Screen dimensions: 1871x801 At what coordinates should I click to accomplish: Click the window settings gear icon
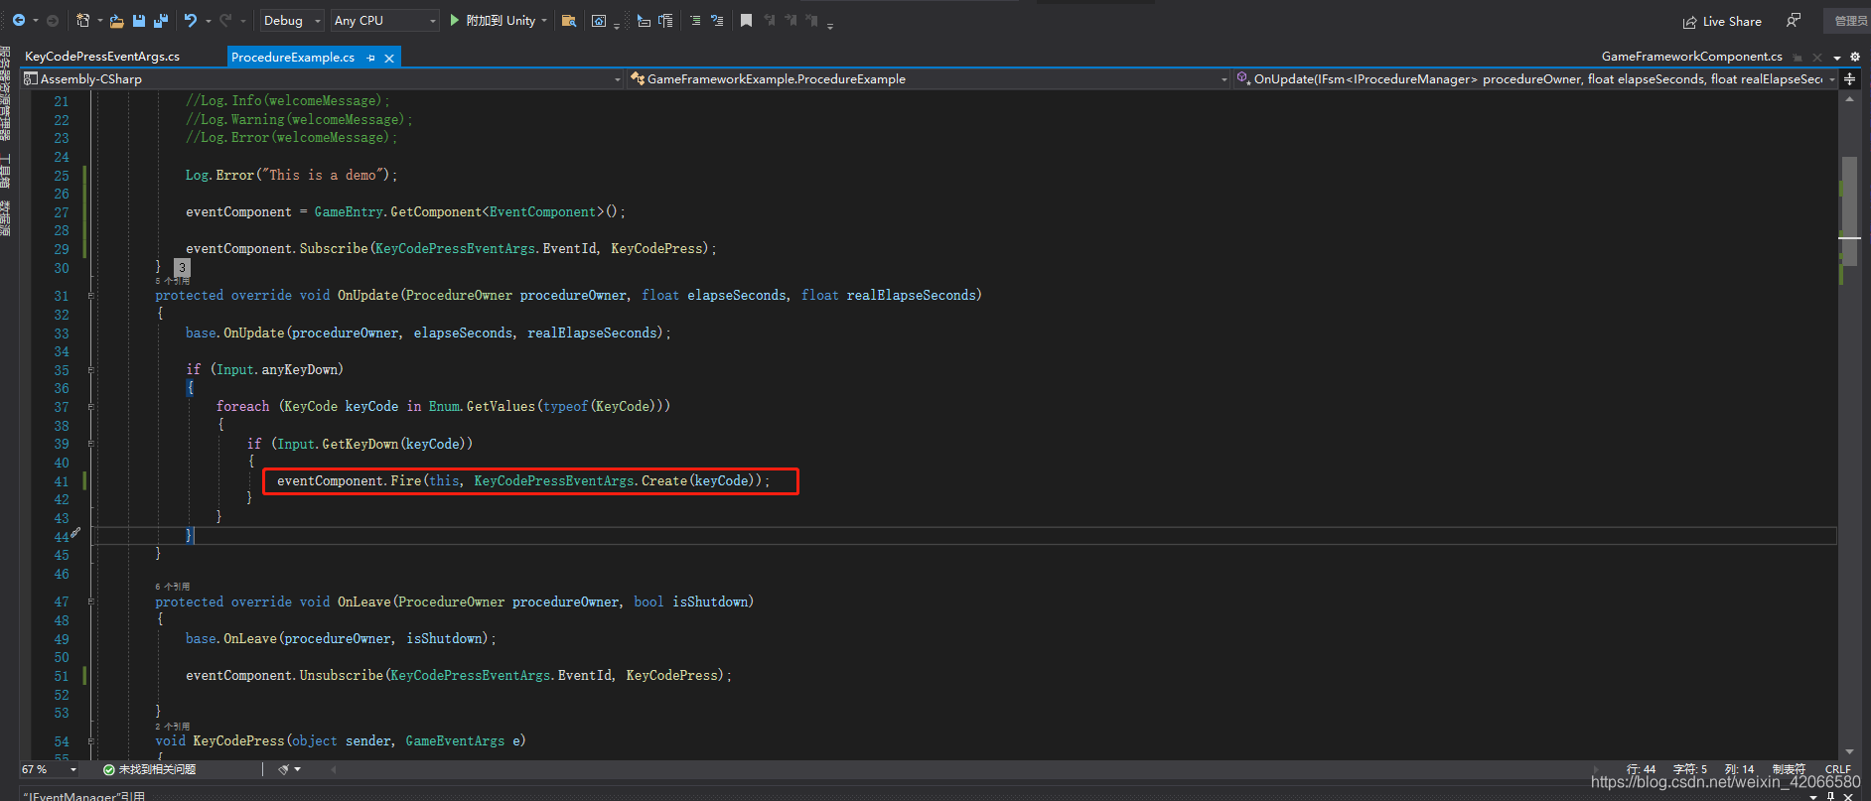[1855, 57]
